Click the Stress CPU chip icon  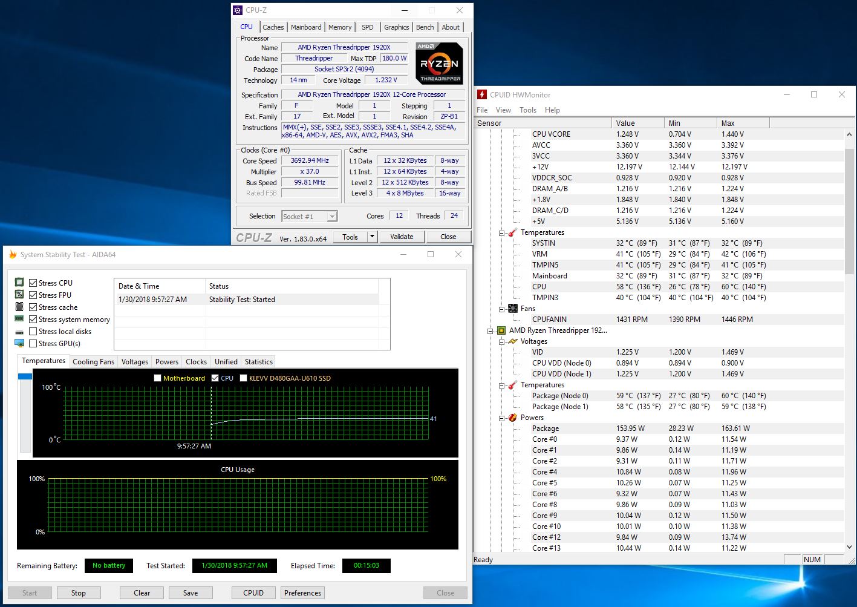click(x=19, y=283)
